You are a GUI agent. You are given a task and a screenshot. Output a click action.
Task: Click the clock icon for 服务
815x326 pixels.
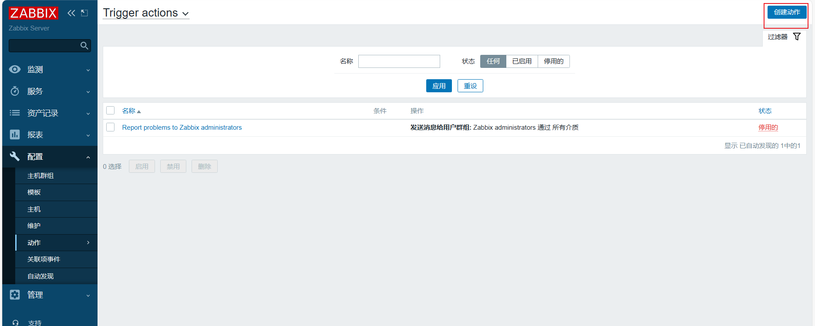[x=15, y=91]
